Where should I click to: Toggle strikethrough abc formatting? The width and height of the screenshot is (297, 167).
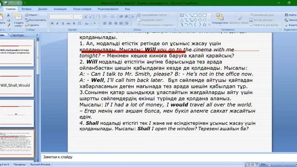(68, 24)
